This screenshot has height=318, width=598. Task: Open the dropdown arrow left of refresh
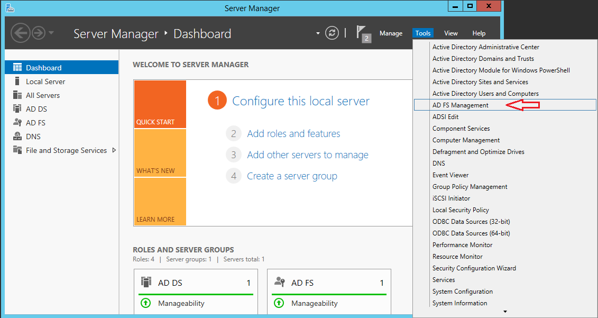click(318, 33)
